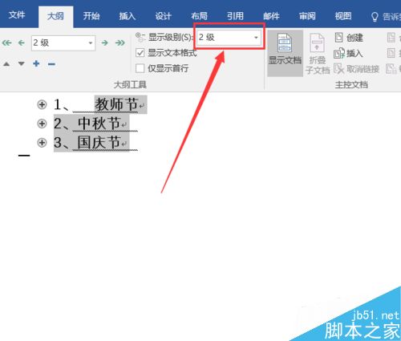Screen dimensions: 401x341
Task: Demote to body text double-right arrow
Action: [120, 43]
